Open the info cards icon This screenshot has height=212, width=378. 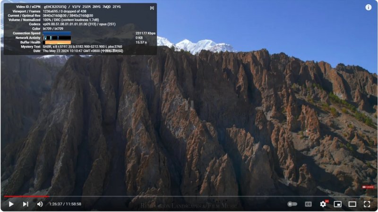tap(369, 8)
